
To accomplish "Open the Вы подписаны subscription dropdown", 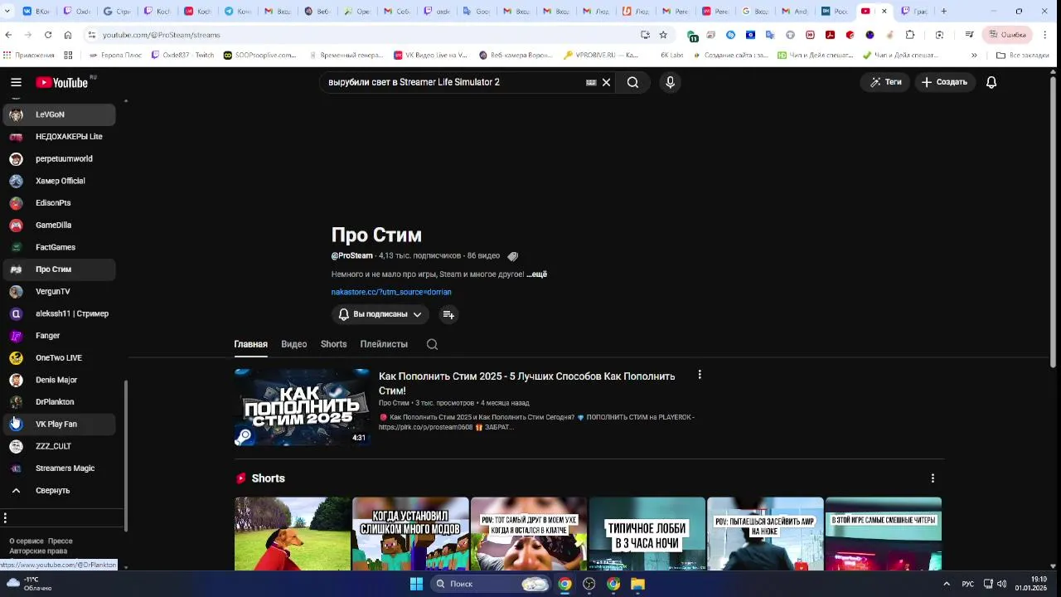I will pos(380,314).
